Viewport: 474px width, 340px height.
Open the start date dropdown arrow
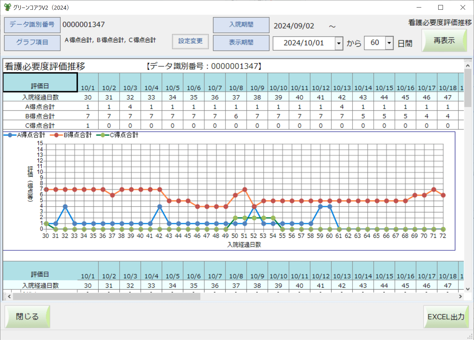pyautogui.click(x=339, y=43)
